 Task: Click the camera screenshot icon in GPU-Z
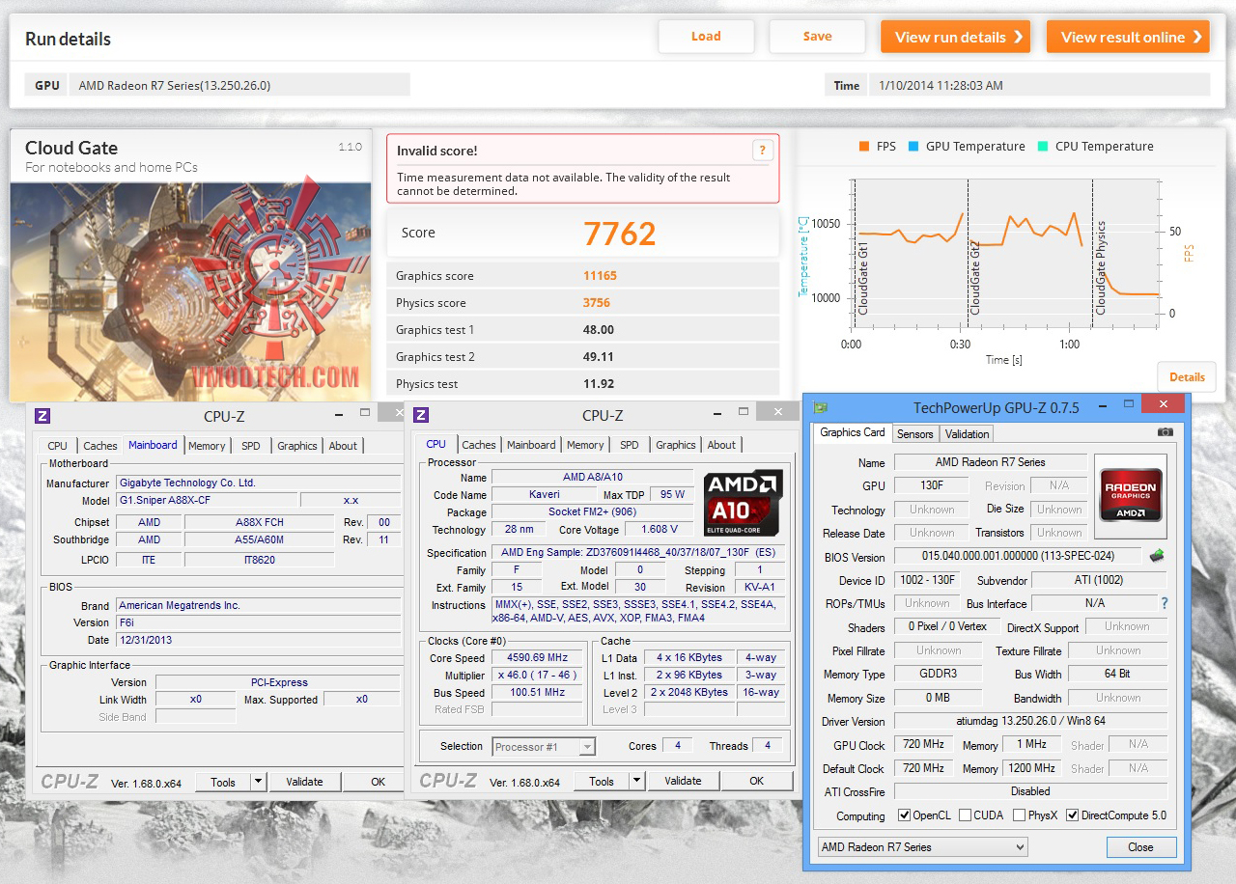pyautogui.click(x=1166, y=432)
